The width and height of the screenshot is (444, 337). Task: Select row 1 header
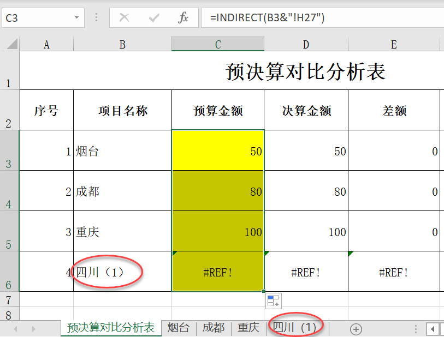tap(9, 70)
